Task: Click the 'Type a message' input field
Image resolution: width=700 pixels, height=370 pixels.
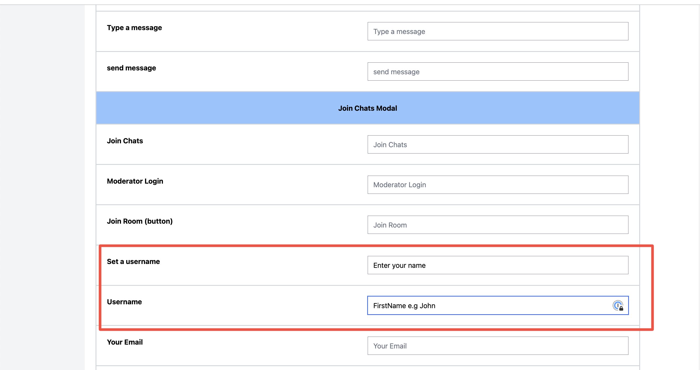Action: point(498,31)
